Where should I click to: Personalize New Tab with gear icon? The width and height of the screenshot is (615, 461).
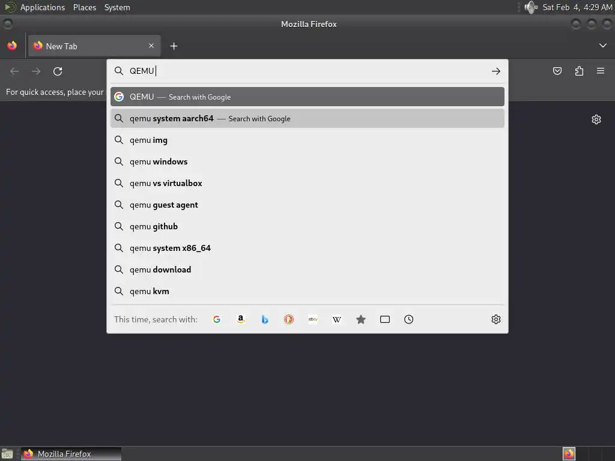coord(596,119)
